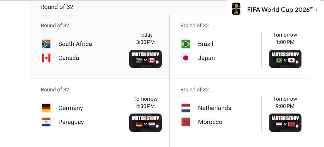
Task: Click the Germany flag icon
Action: click(46, 108)
